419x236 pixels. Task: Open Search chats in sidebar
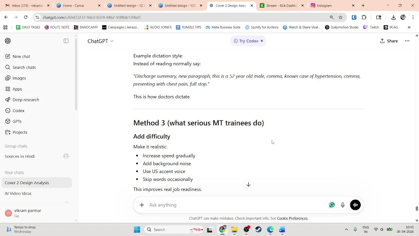24,67
